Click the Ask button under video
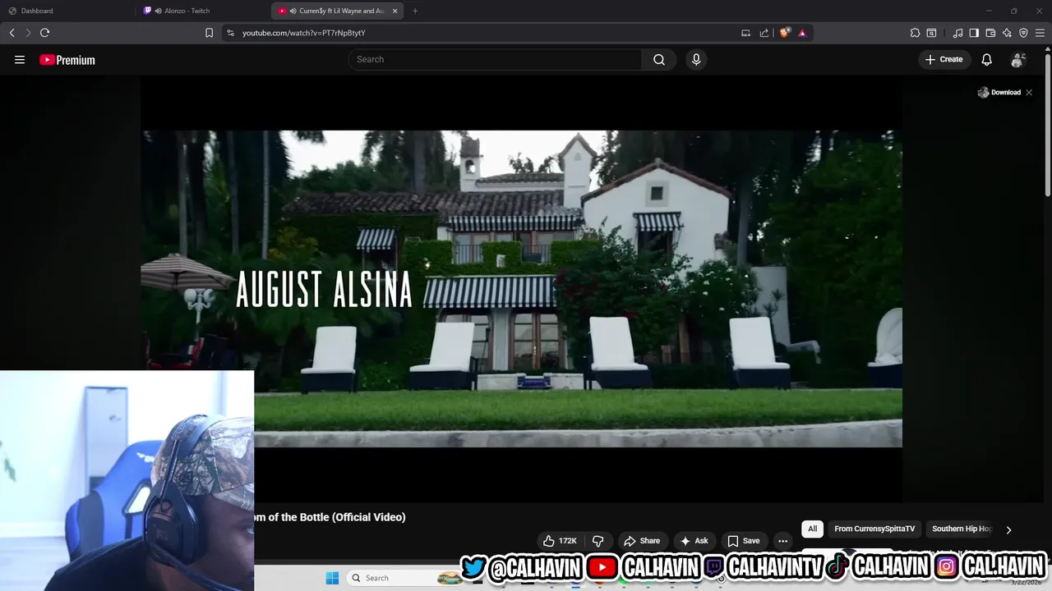 click(x=694, y=541)
